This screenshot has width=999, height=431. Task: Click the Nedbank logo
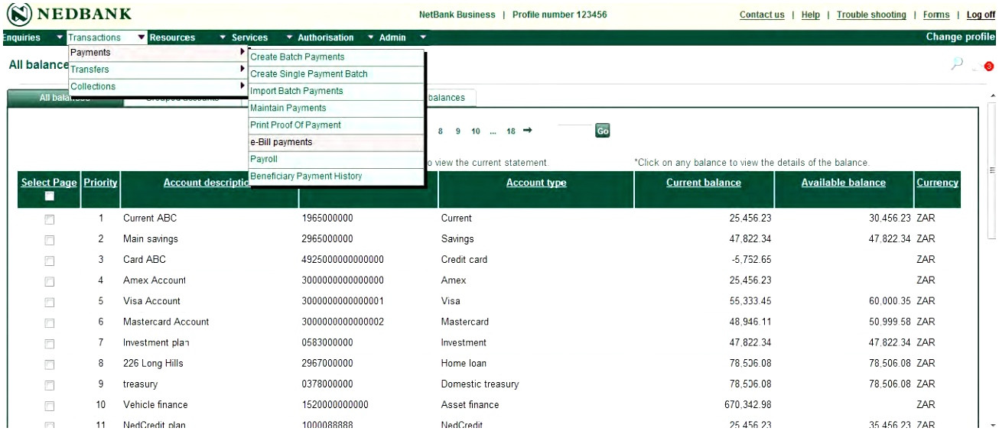click(67, 15)
